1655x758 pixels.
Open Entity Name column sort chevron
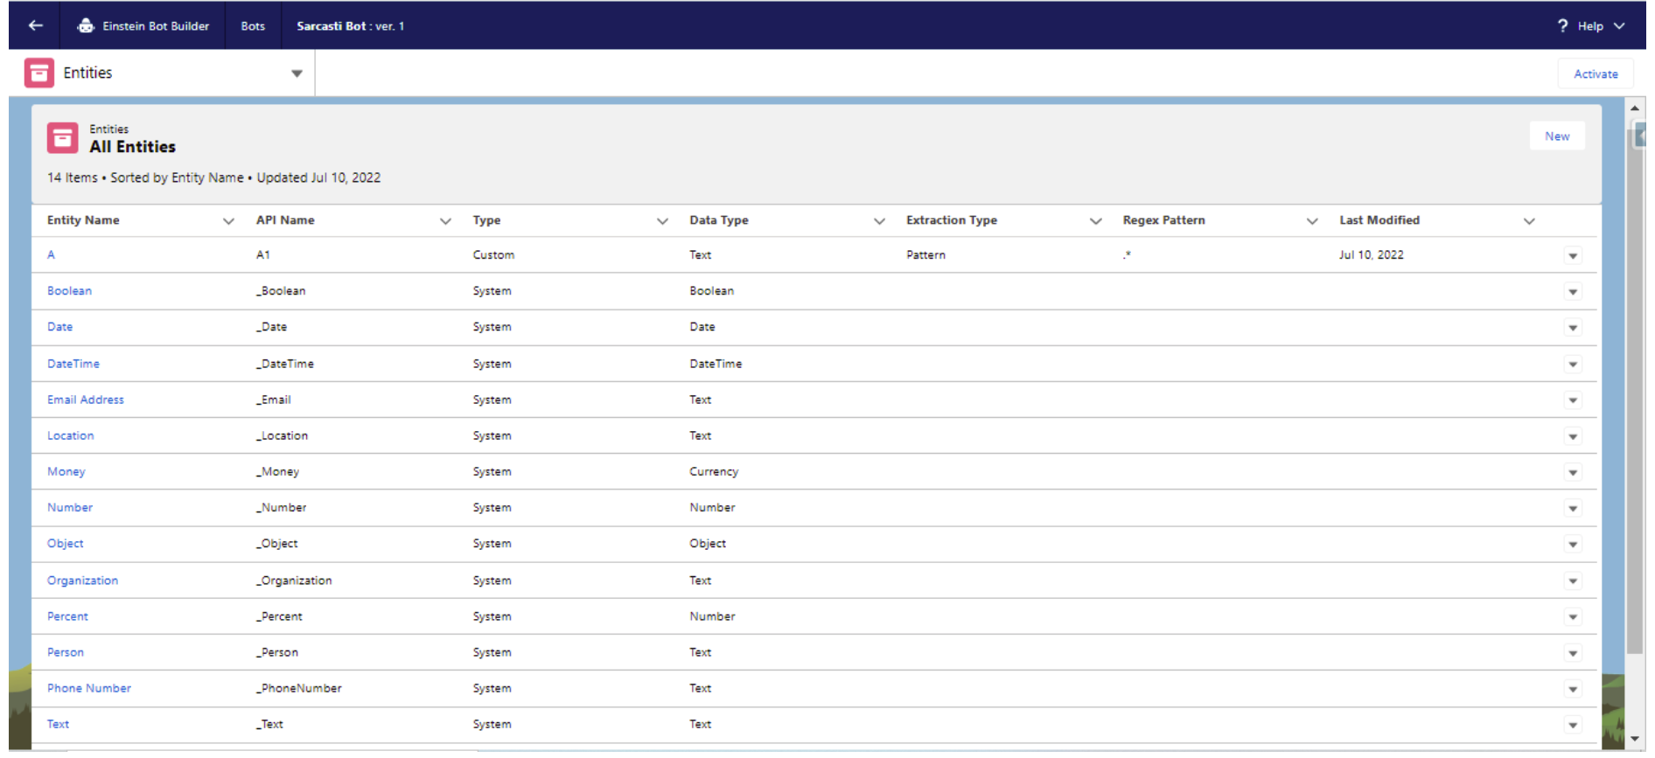click(228, 221)
